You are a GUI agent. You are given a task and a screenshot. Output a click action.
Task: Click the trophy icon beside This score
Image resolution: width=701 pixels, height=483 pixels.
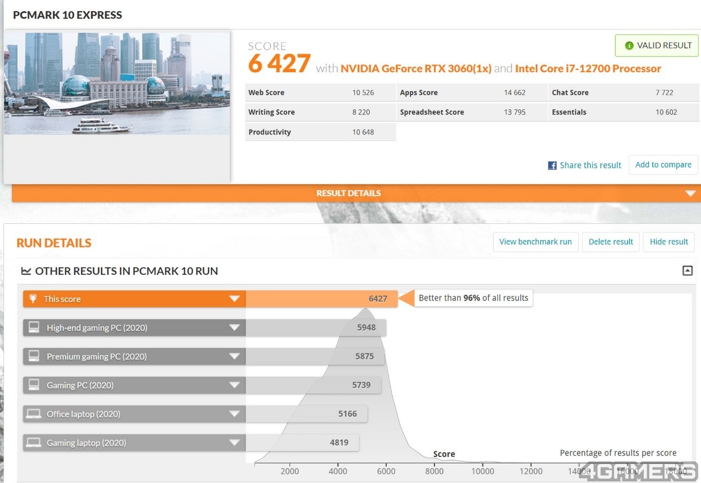(33, 299)
